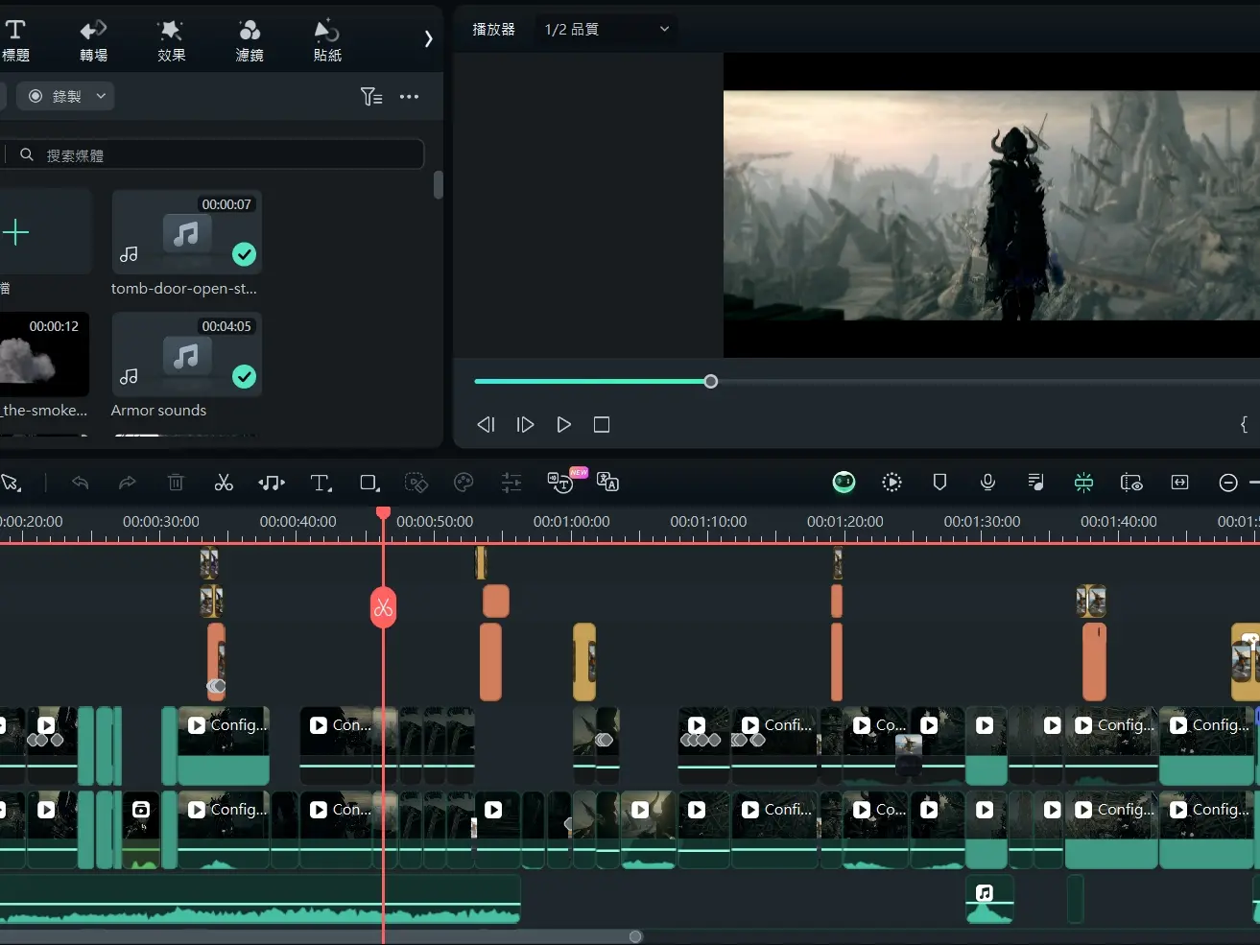This screenshot has width=1260, height=945.
Task: Expand more tabs with the right chevron
Action: coord(428,38)
